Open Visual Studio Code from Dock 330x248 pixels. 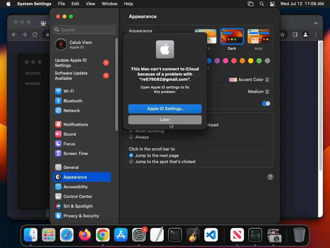pos(211,235)
